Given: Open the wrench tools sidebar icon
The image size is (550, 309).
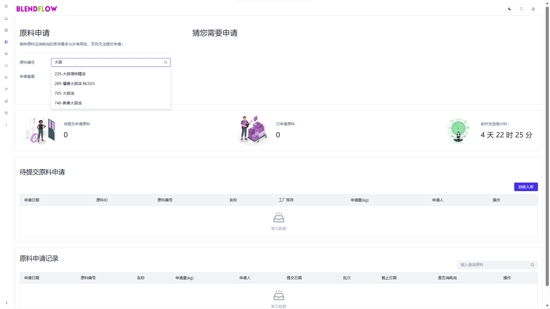Looking at the screenshot, I should pos(6,89).
